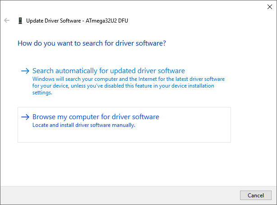Click the arrow icon beside Browse my computer
The image size is (277, 205).
click(25, 117)
